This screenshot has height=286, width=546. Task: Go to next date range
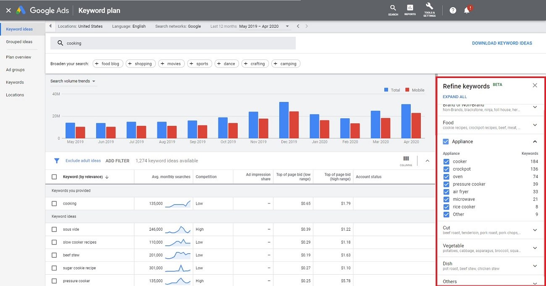(307, 26)
